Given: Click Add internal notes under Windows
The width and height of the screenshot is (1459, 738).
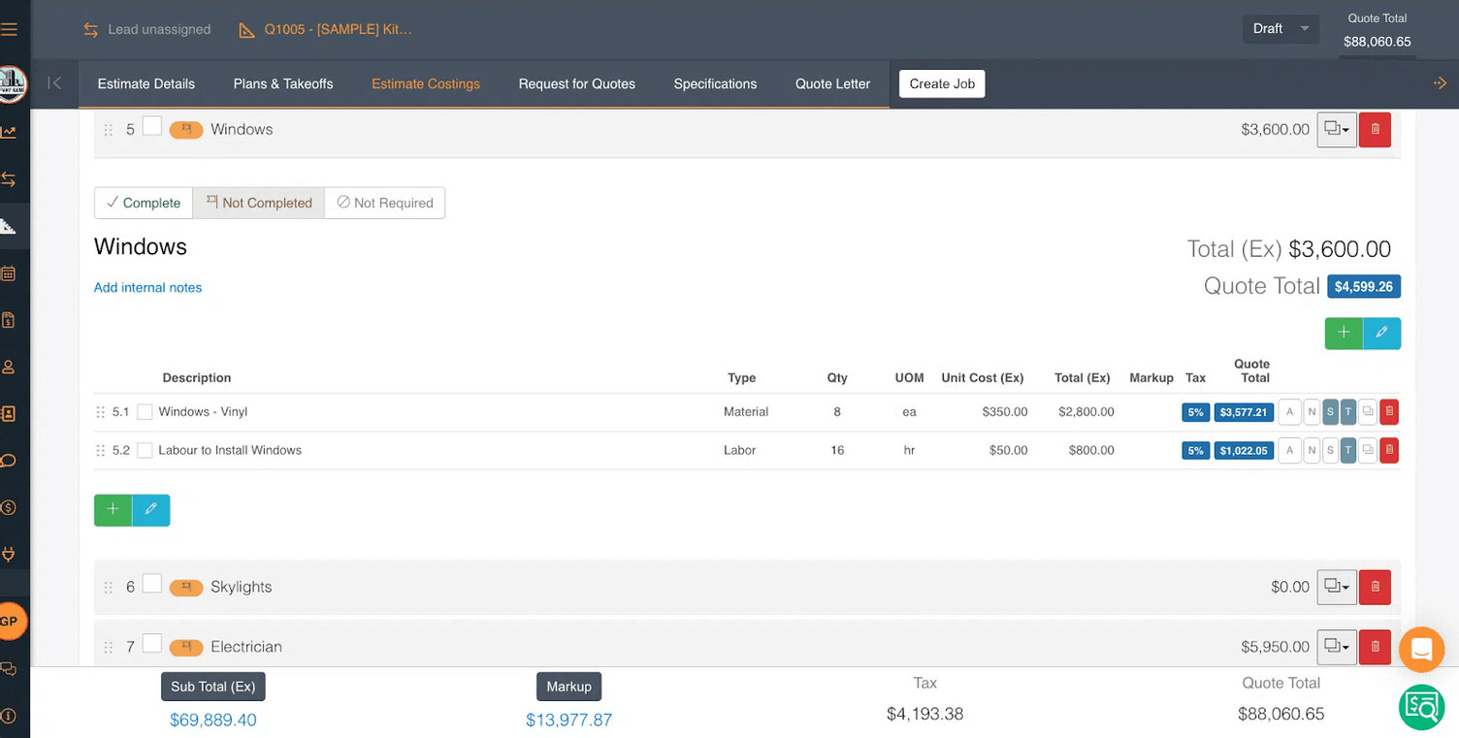Looking at the screenshot, I should pyautogui.click(x=147, y=287).
